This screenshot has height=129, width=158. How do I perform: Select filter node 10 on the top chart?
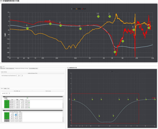[98, 17]
